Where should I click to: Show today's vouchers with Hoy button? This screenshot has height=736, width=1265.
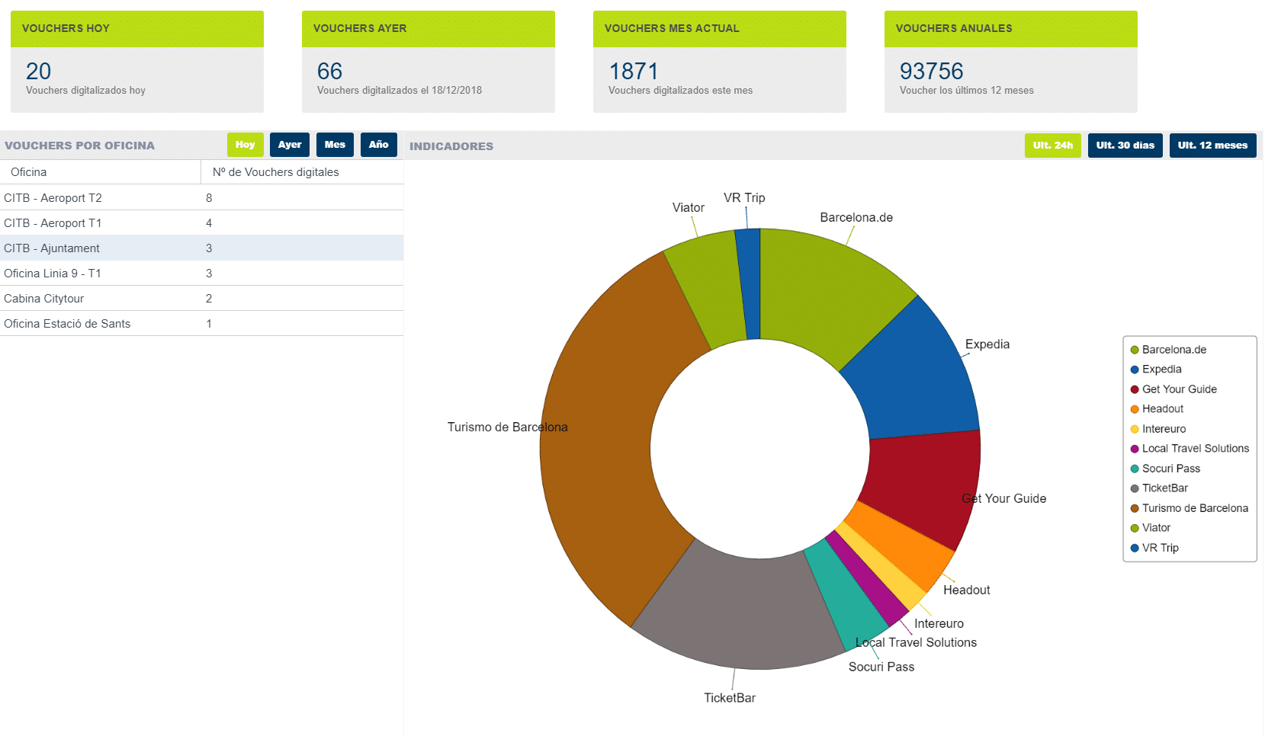[245, 145]
